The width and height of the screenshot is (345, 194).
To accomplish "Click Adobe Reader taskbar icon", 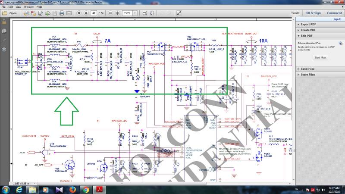I will [99, 190].
